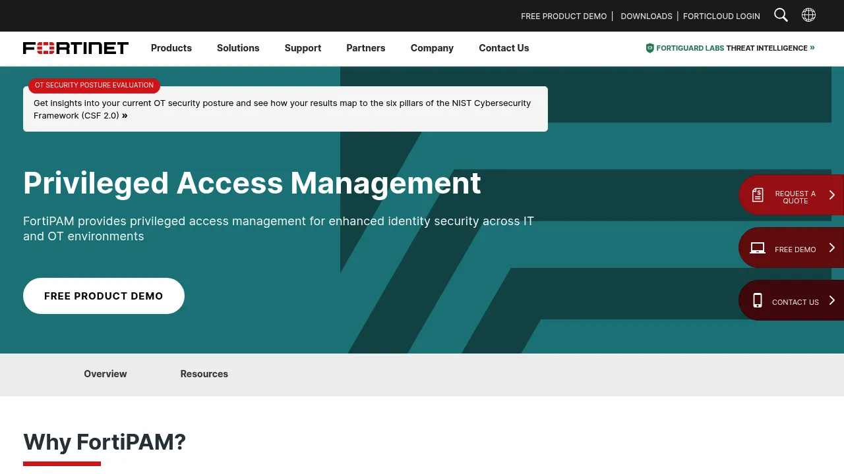
Task: Click the Contact Us phone icon
Action: click(x=758, y=300)
